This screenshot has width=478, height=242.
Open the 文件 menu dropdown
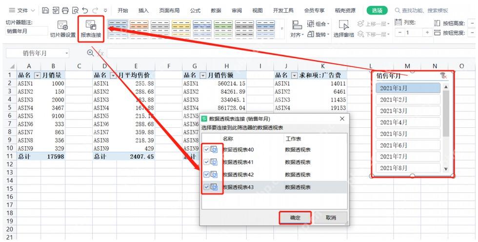click(x=22, y=10)
